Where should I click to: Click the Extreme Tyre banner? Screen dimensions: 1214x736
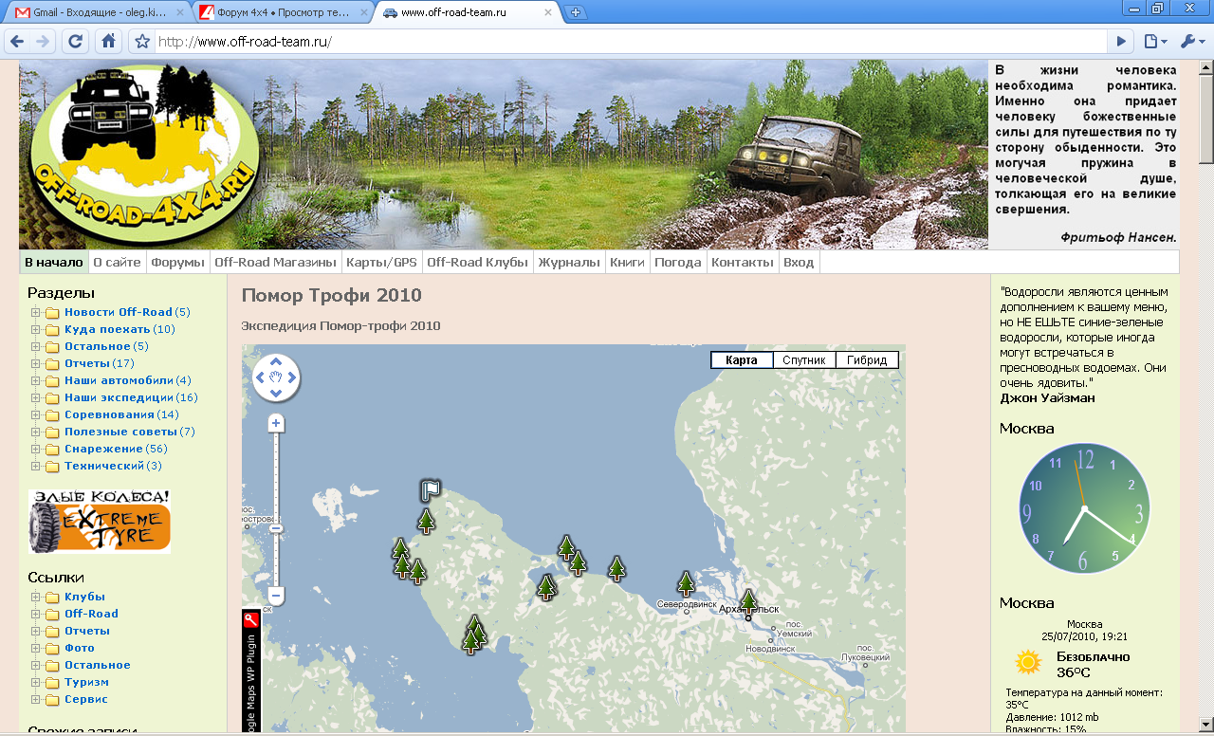point(99,521)
